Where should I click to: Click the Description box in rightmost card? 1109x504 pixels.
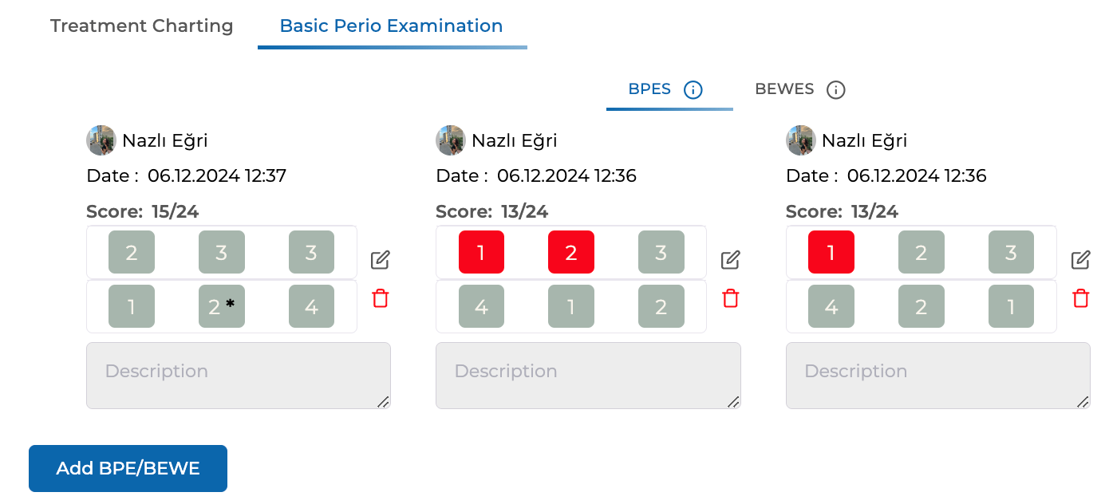point(937,376)
